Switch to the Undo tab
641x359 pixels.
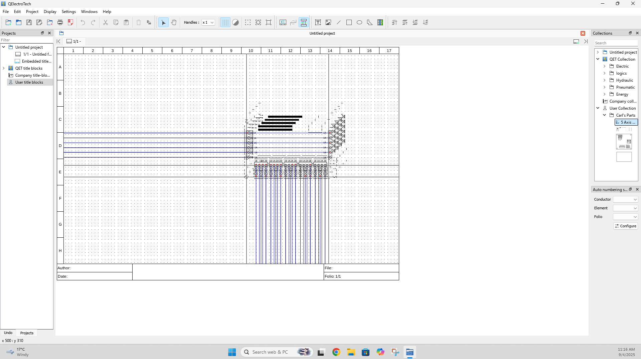tap(8, 333)
